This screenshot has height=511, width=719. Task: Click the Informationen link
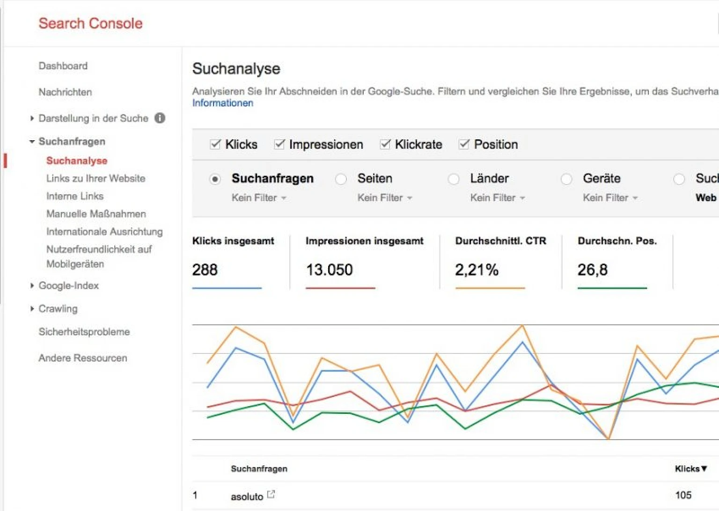(x=223, y=103)
